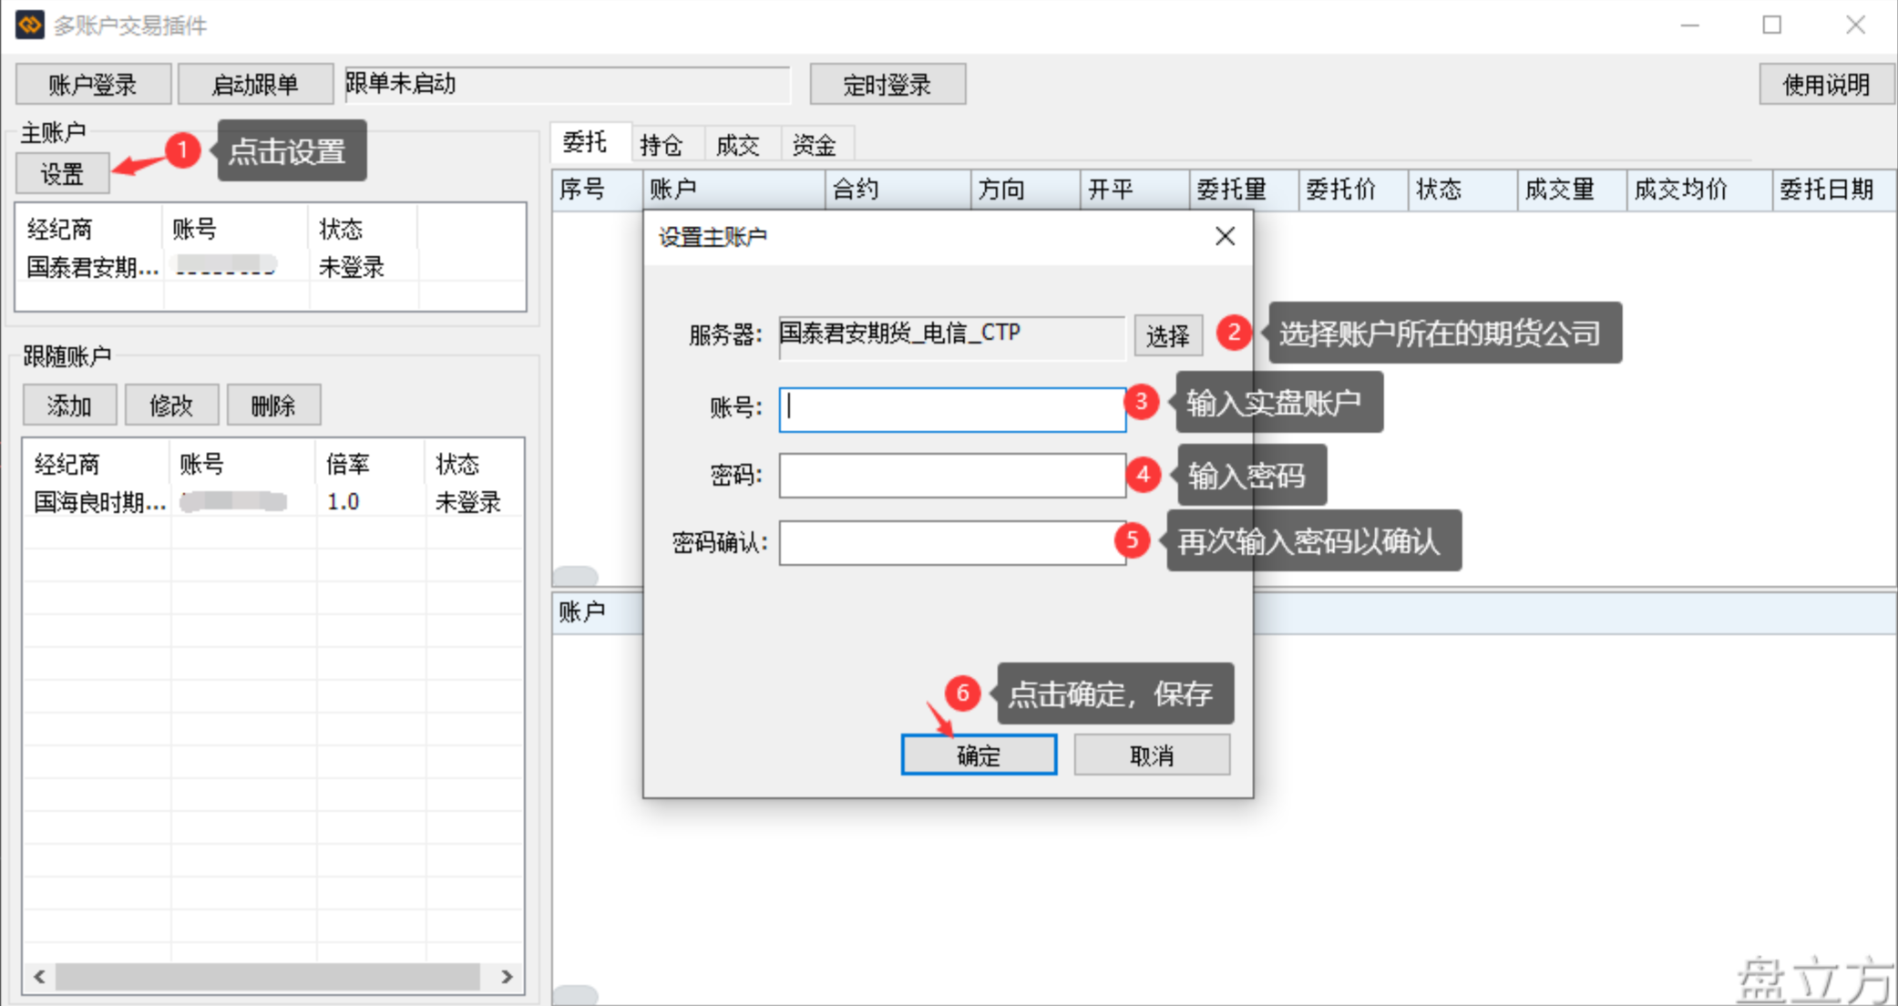The height and width of the screenshot is (1006, 1898).
Task: Click the 修改 button for follower accounts
Action: (x=171, y=405)
